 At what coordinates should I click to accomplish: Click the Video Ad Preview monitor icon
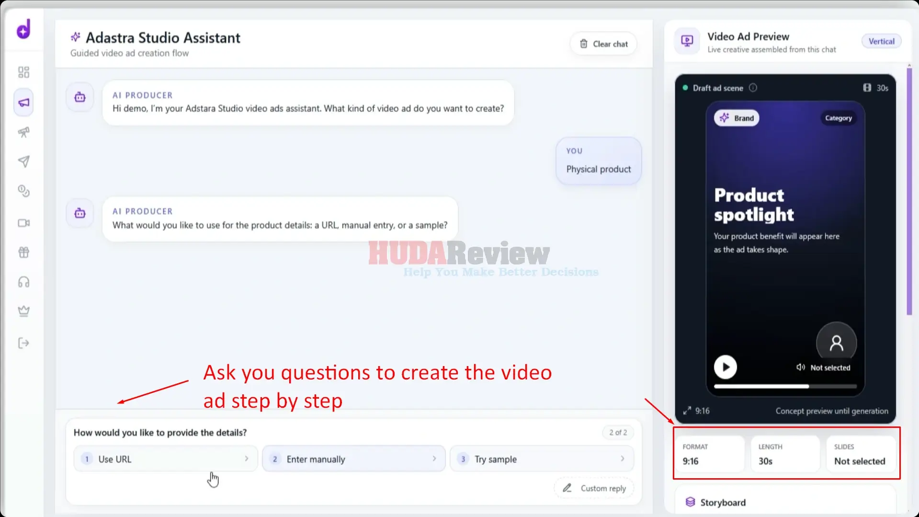coord(687,41)
